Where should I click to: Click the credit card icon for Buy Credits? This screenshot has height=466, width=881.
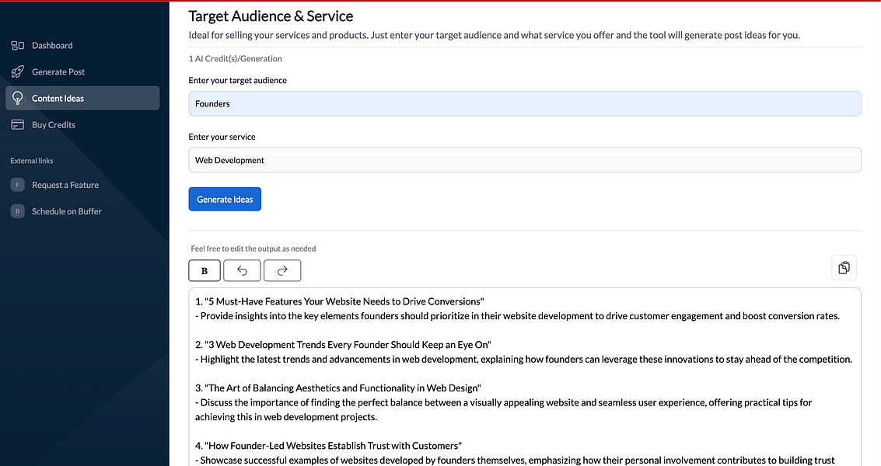17,125
